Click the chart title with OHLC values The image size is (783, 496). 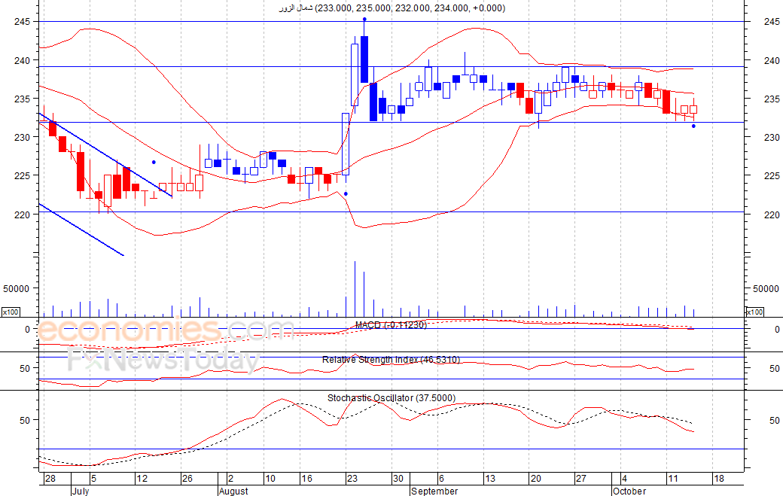(x=392, y=8)
